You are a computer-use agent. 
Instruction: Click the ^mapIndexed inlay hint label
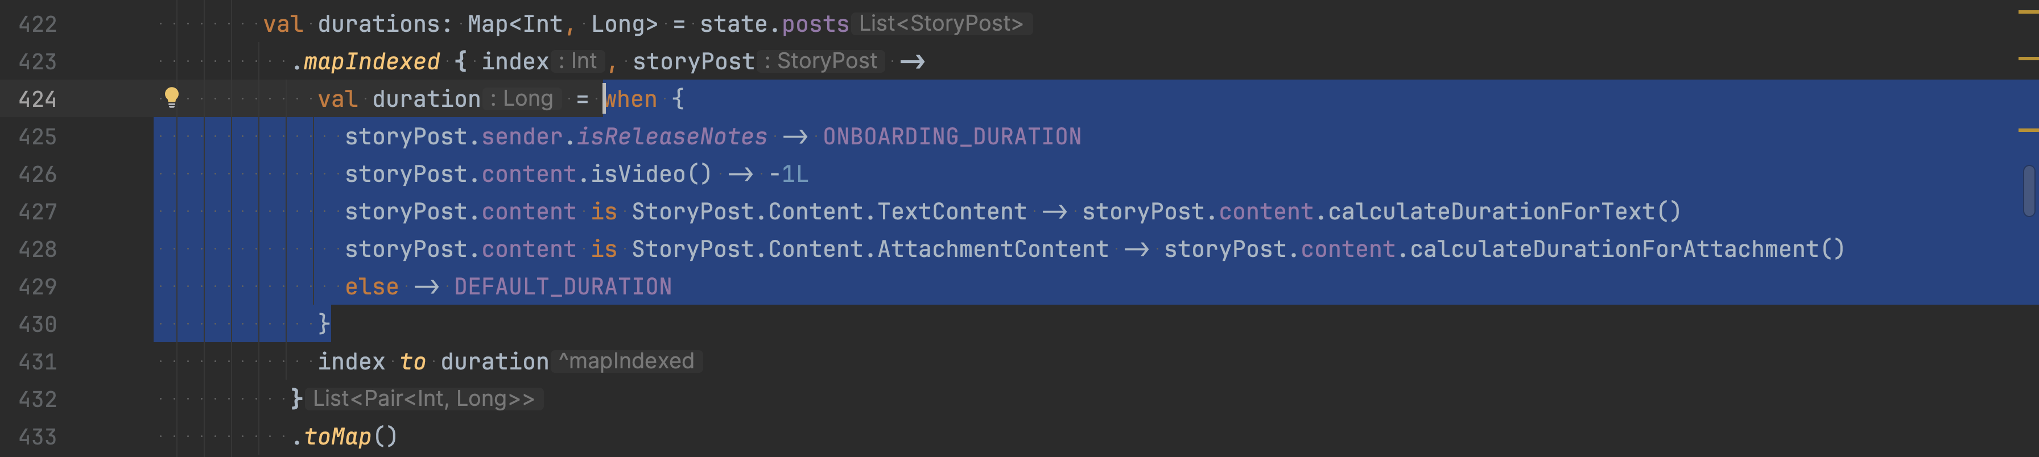(627, 362)
